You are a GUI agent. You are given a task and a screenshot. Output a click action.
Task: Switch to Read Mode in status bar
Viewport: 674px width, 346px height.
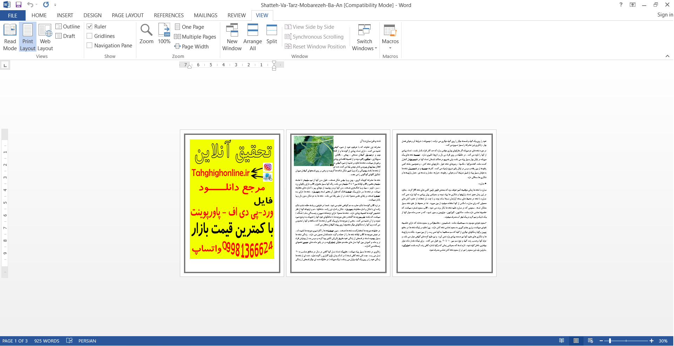pyautogui.click(x=562, y=341)
